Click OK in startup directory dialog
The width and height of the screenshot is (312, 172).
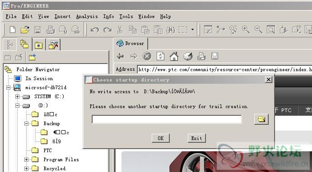161,138
